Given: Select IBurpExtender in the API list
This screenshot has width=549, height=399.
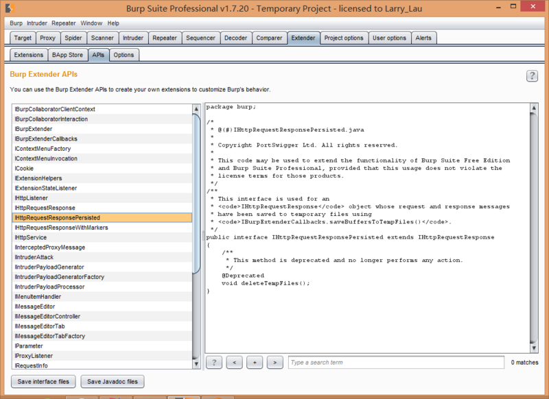Looking at the screenshot, I should click(x=102, y=129).
